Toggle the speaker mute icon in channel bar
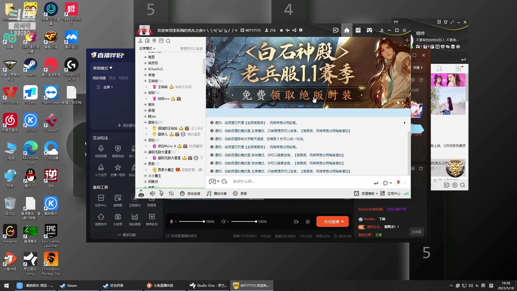The height and width of the screenshot is (291, 517). [x=152, y=193]
